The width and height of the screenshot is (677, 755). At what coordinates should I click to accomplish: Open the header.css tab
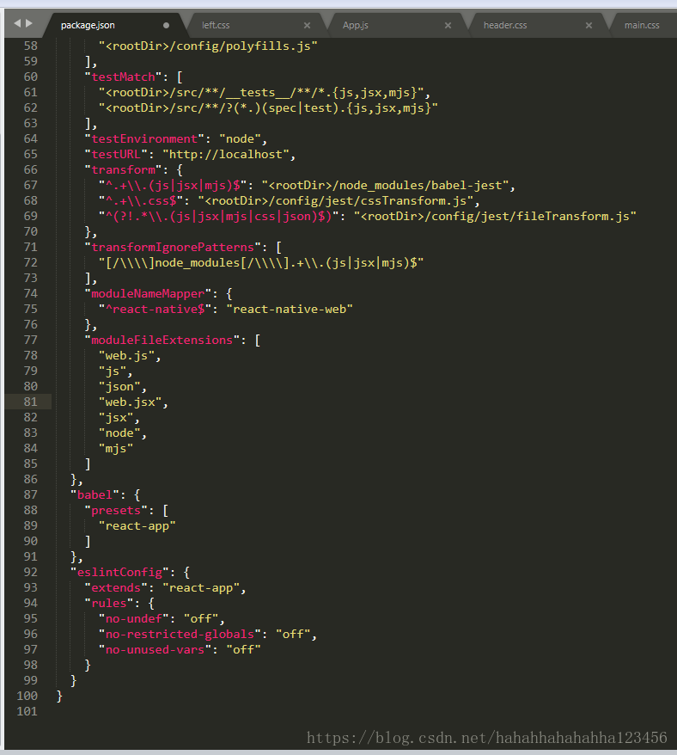click(x=504, y=25)
